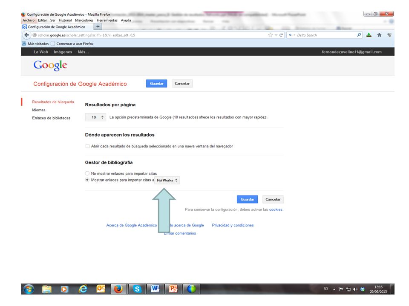Check open each result in new window
This screenshot has width=409, height=306.
pos(87,146)
